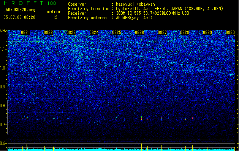
Task: Click the tall yellow spike below 0821
Action: tap(27, 147)
